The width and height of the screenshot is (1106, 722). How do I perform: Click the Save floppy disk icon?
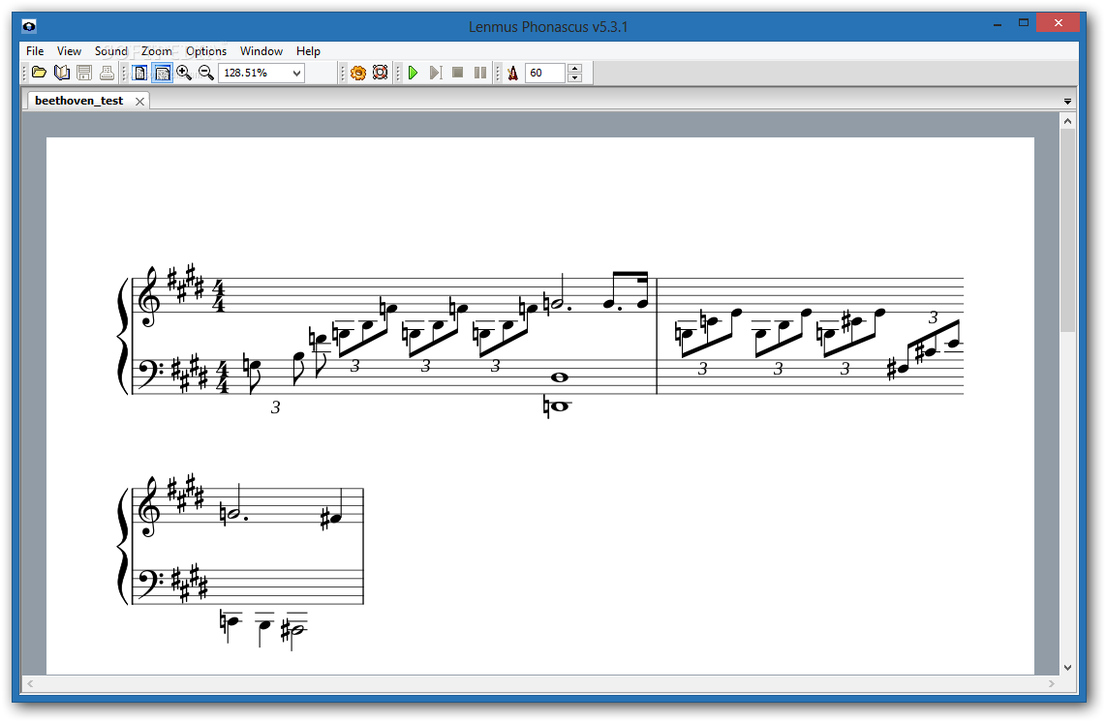click(84, 73)
